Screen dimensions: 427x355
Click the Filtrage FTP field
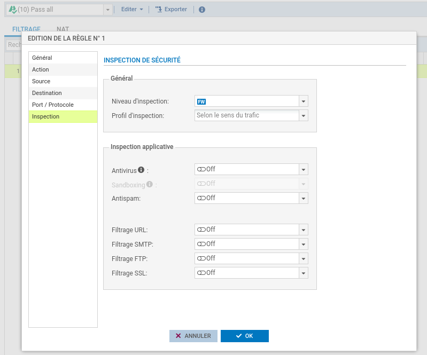(x=246, y=258)
